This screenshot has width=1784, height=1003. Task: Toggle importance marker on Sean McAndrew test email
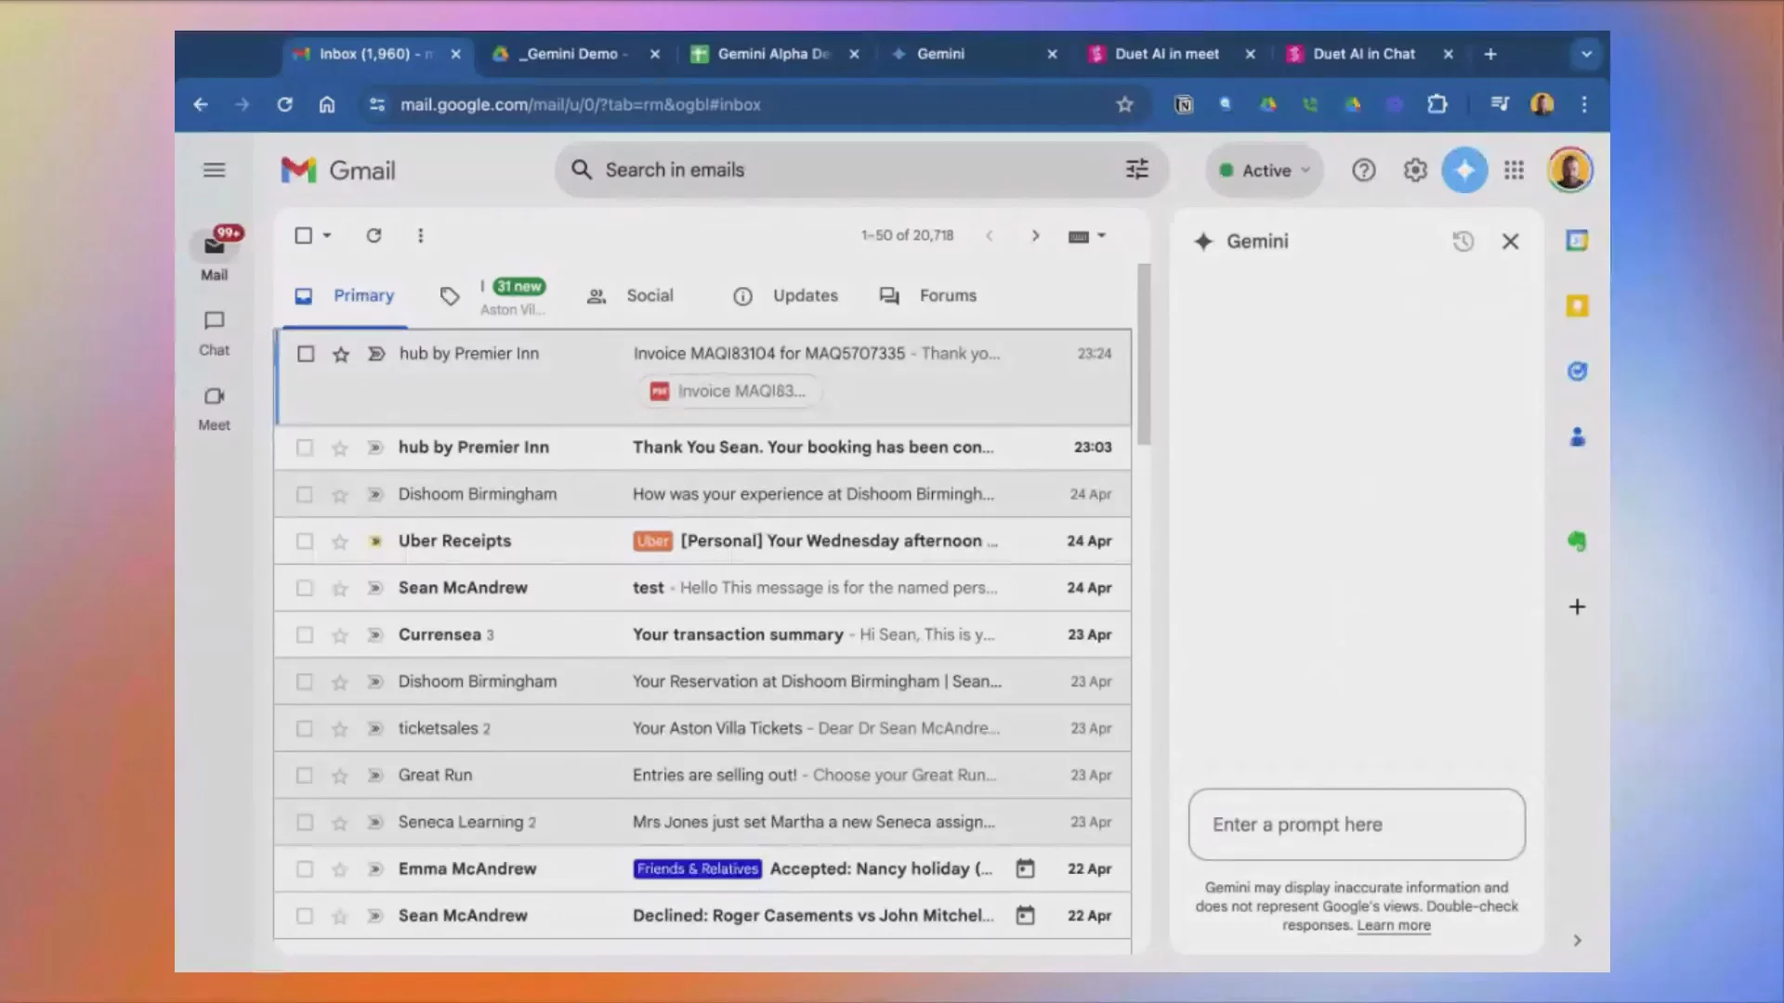(x=374, y=588)
